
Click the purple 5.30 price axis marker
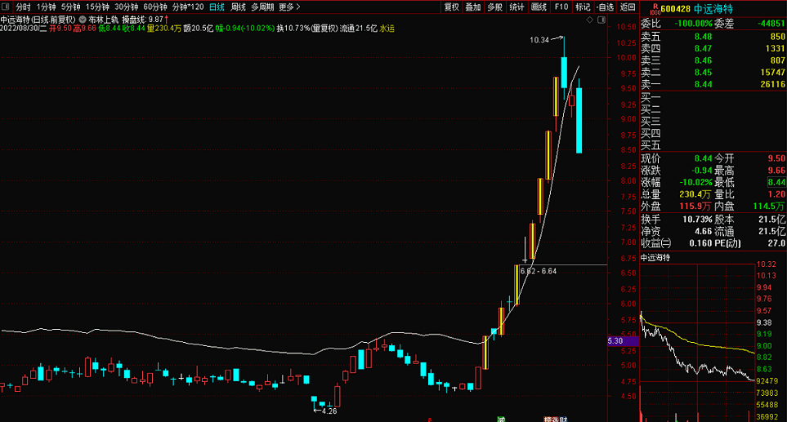(623, 341)
